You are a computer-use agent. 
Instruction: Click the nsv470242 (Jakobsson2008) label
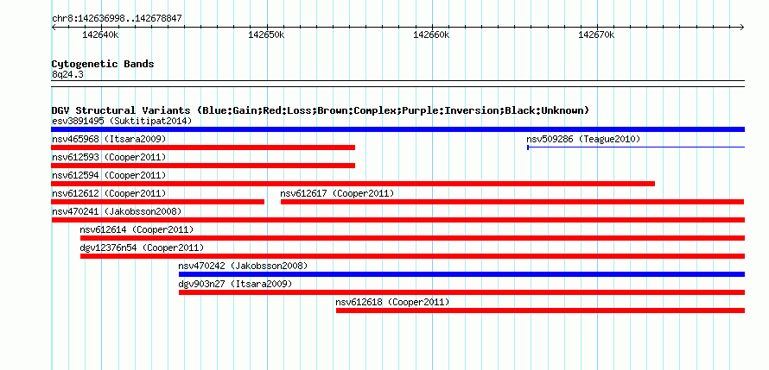coord(244,266)
